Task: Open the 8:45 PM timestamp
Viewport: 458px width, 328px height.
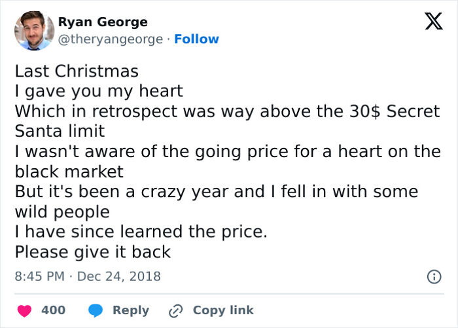Action: [x=39, y=276]
